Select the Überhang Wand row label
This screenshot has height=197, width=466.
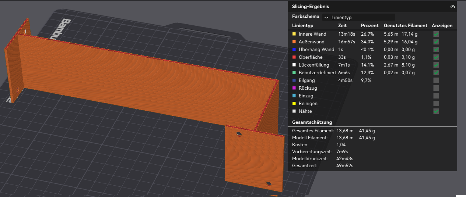coord(316,50)
